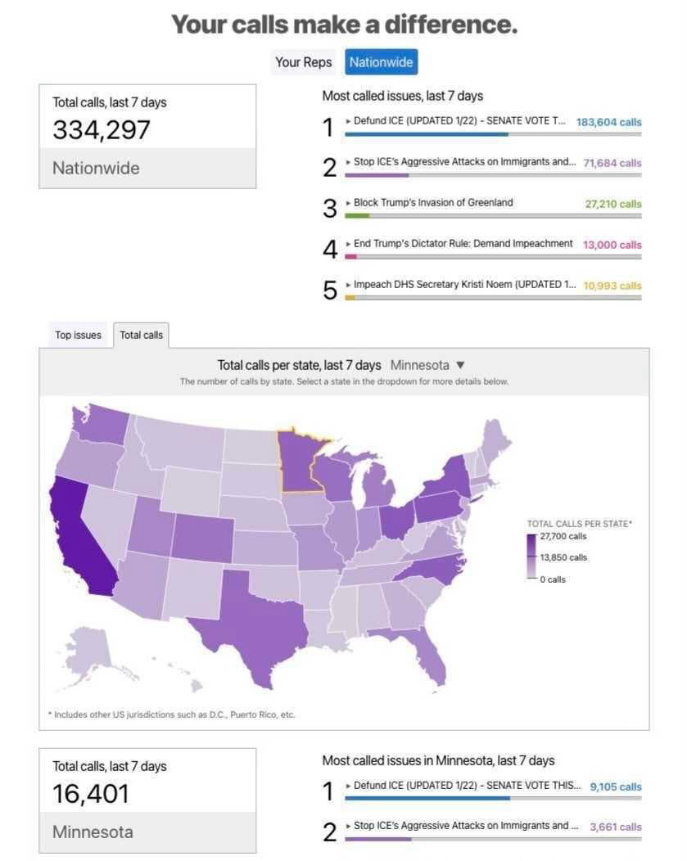687x861 pixels.
Task: Click the purple legend color gradient bar
Action: coord(531,557)
